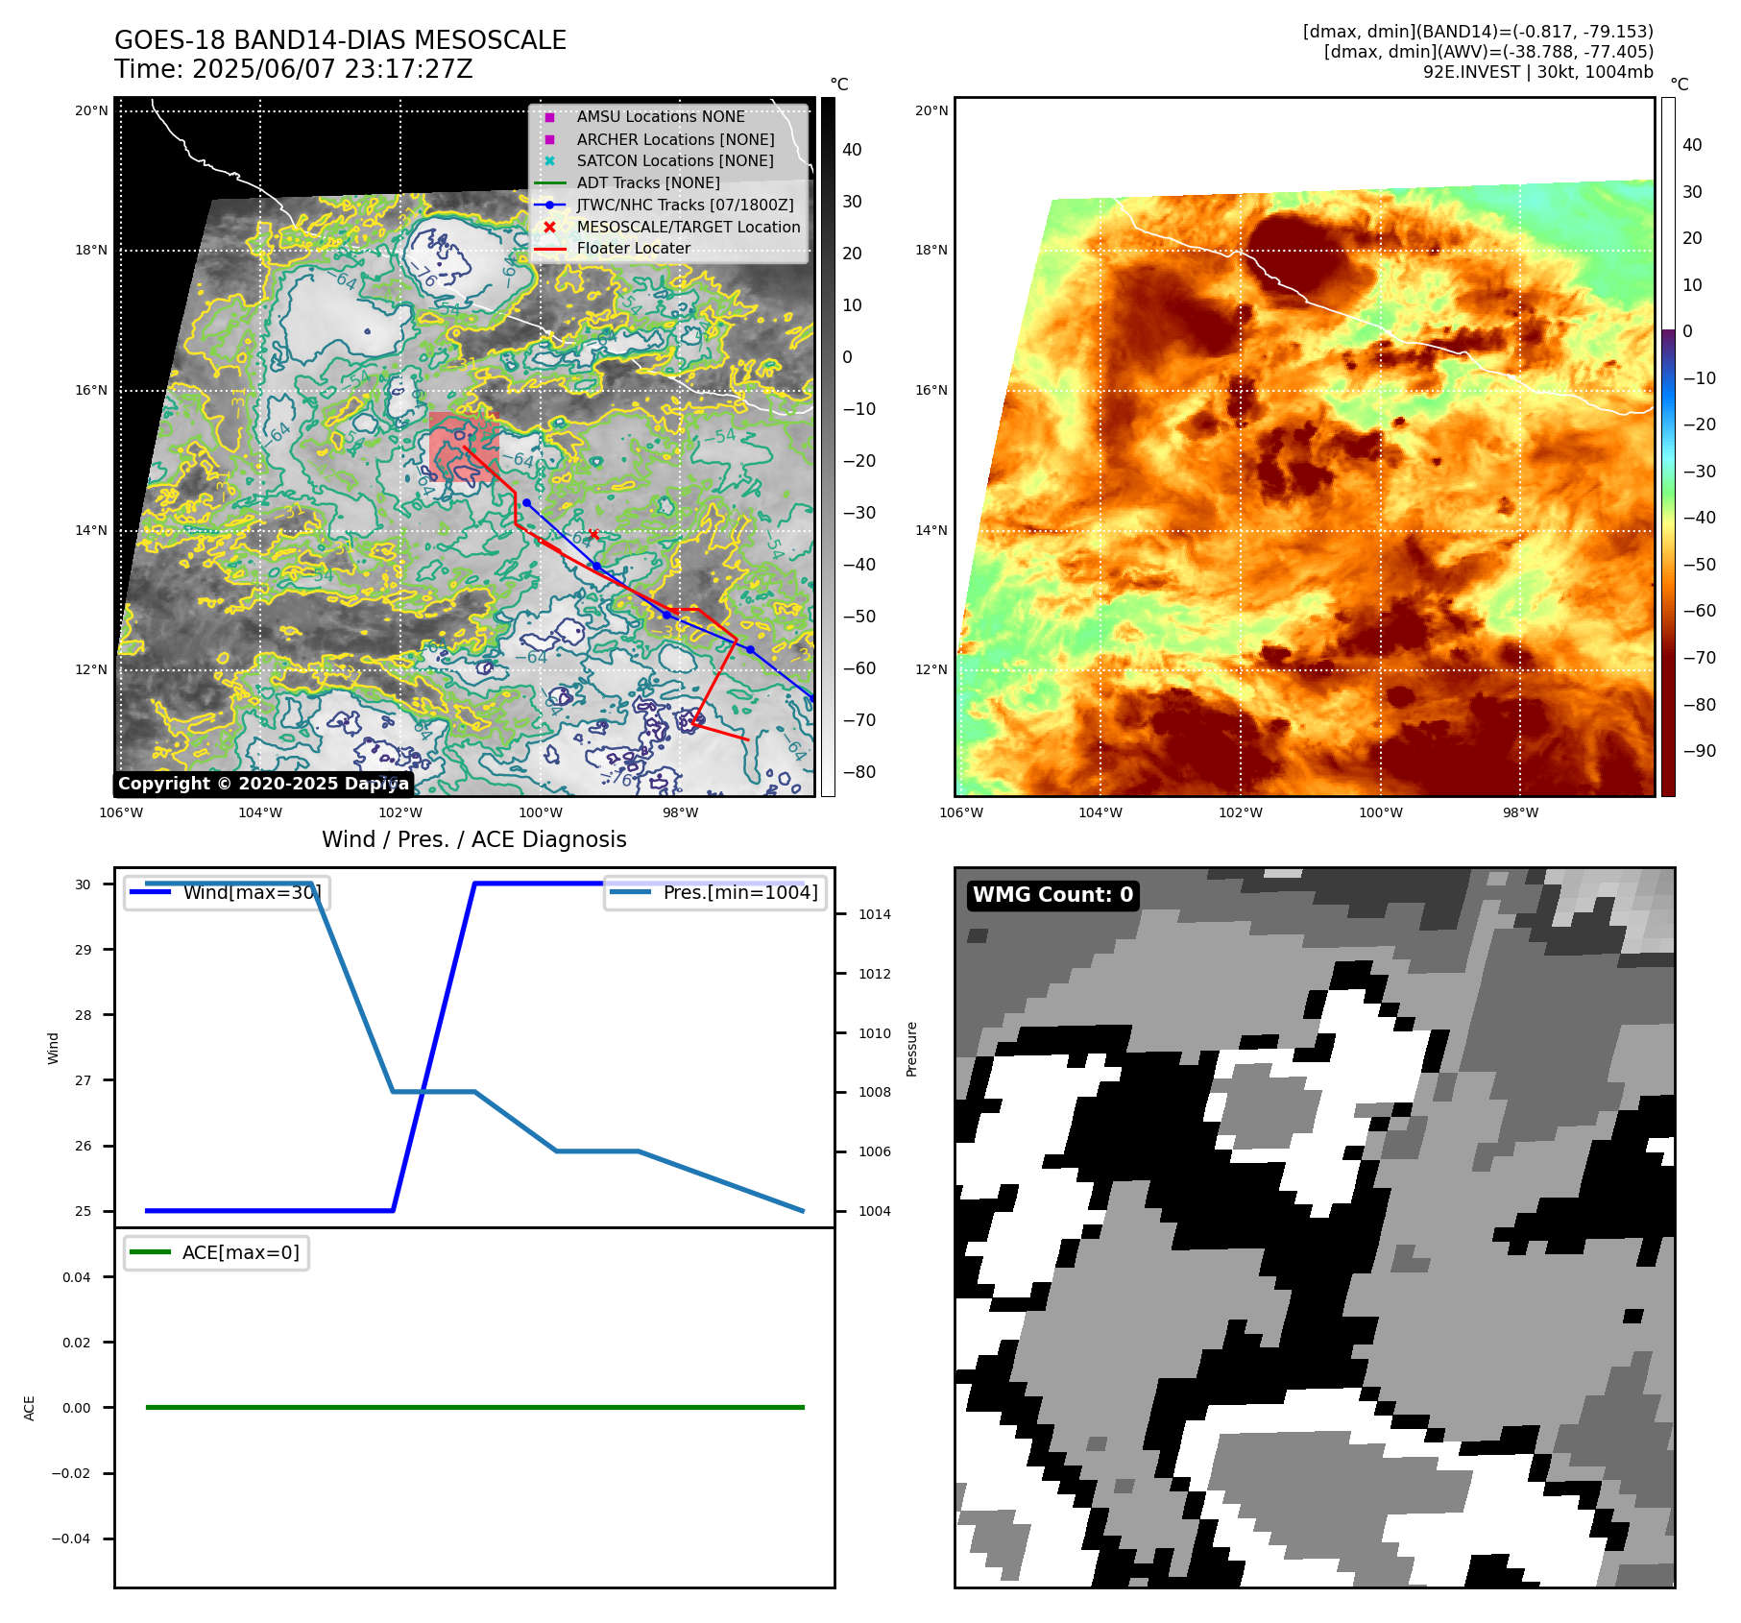This screenshot has height=1623, width=1741.
Task: Select the 'Floater Locater' legend entry
Action: (x=634, y=249)
